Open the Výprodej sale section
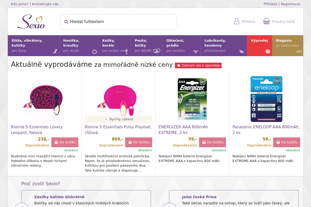This screenshot has height=207, width=311. tap(259, 46)
